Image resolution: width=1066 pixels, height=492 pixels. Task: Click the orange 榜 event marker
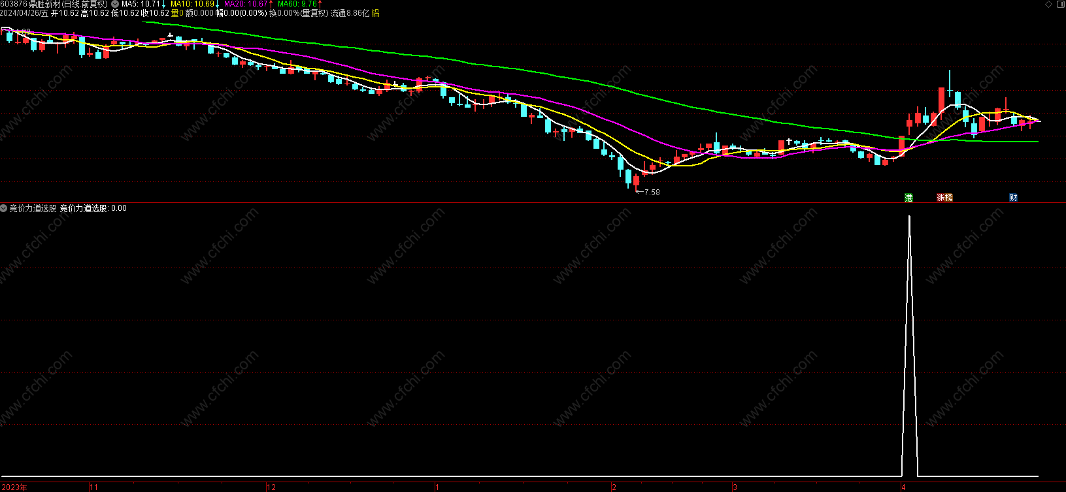pyautogui.click(x=948, y=197)
